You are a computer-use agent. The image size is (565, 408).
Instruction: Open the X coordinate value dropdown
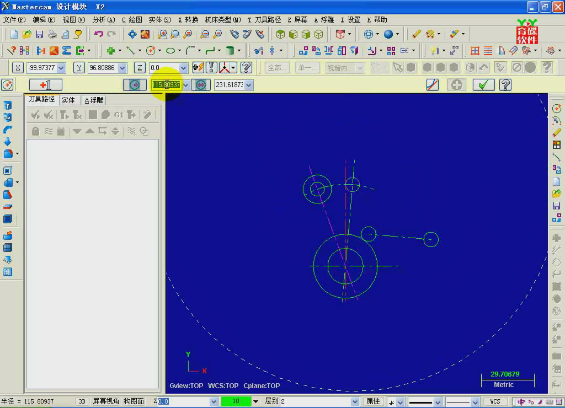pyautogui.click(x=61, y=68)
